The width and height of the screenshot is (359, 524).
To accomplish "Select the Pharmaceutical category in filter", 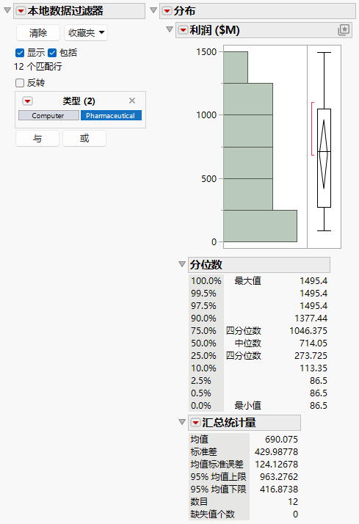I will click(111, 115).
